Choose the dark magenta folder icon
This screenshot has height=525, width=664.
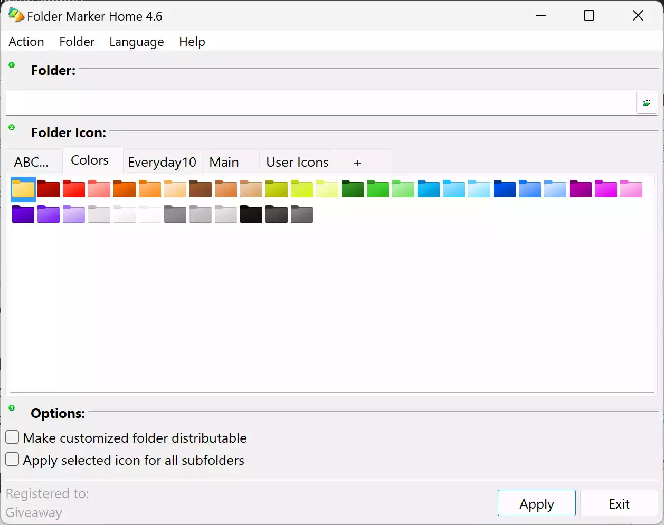581,189
